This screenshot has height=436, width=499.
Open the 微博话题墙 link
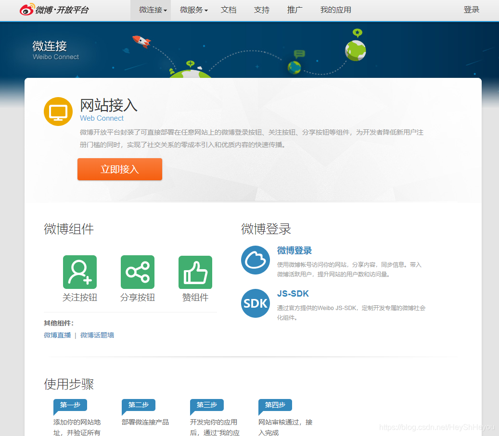pyautogui.click(x=97, y=335)
